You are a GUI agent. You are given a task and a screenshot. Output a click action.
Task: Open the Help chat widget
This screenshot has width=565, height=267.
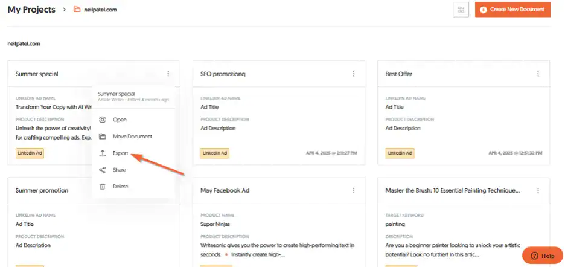click(542, 256)
